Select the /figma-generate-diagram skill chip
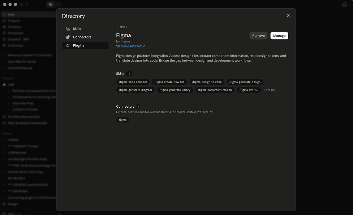The height and width of the screenshot is (215, 353). [x=135, y=90]
